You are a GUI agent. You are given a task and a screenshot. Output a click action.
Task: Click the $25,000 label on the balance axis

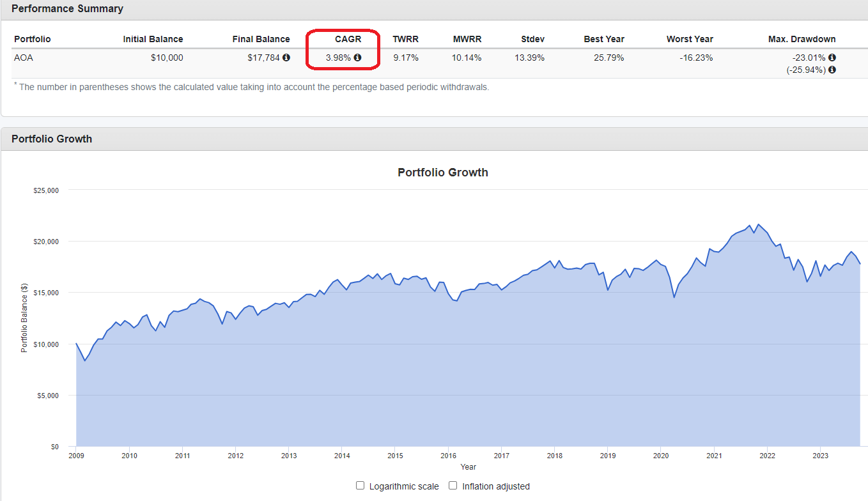point(45,190)
